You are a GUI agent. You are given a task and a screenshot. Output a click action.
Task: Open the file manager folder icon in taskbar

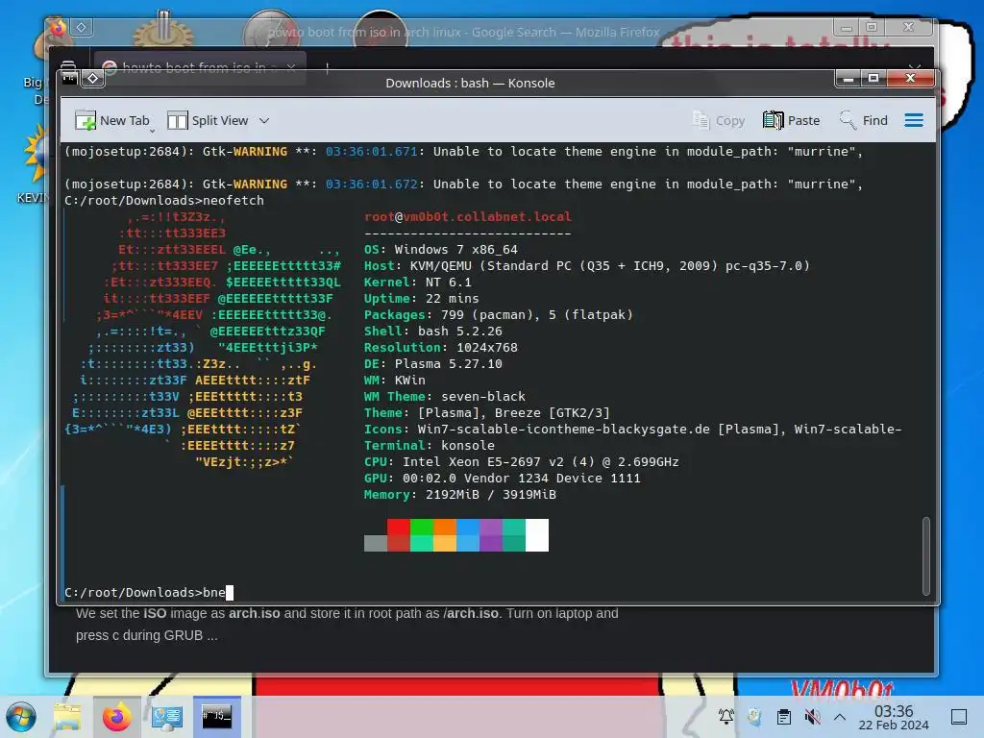tap(67, 717)
